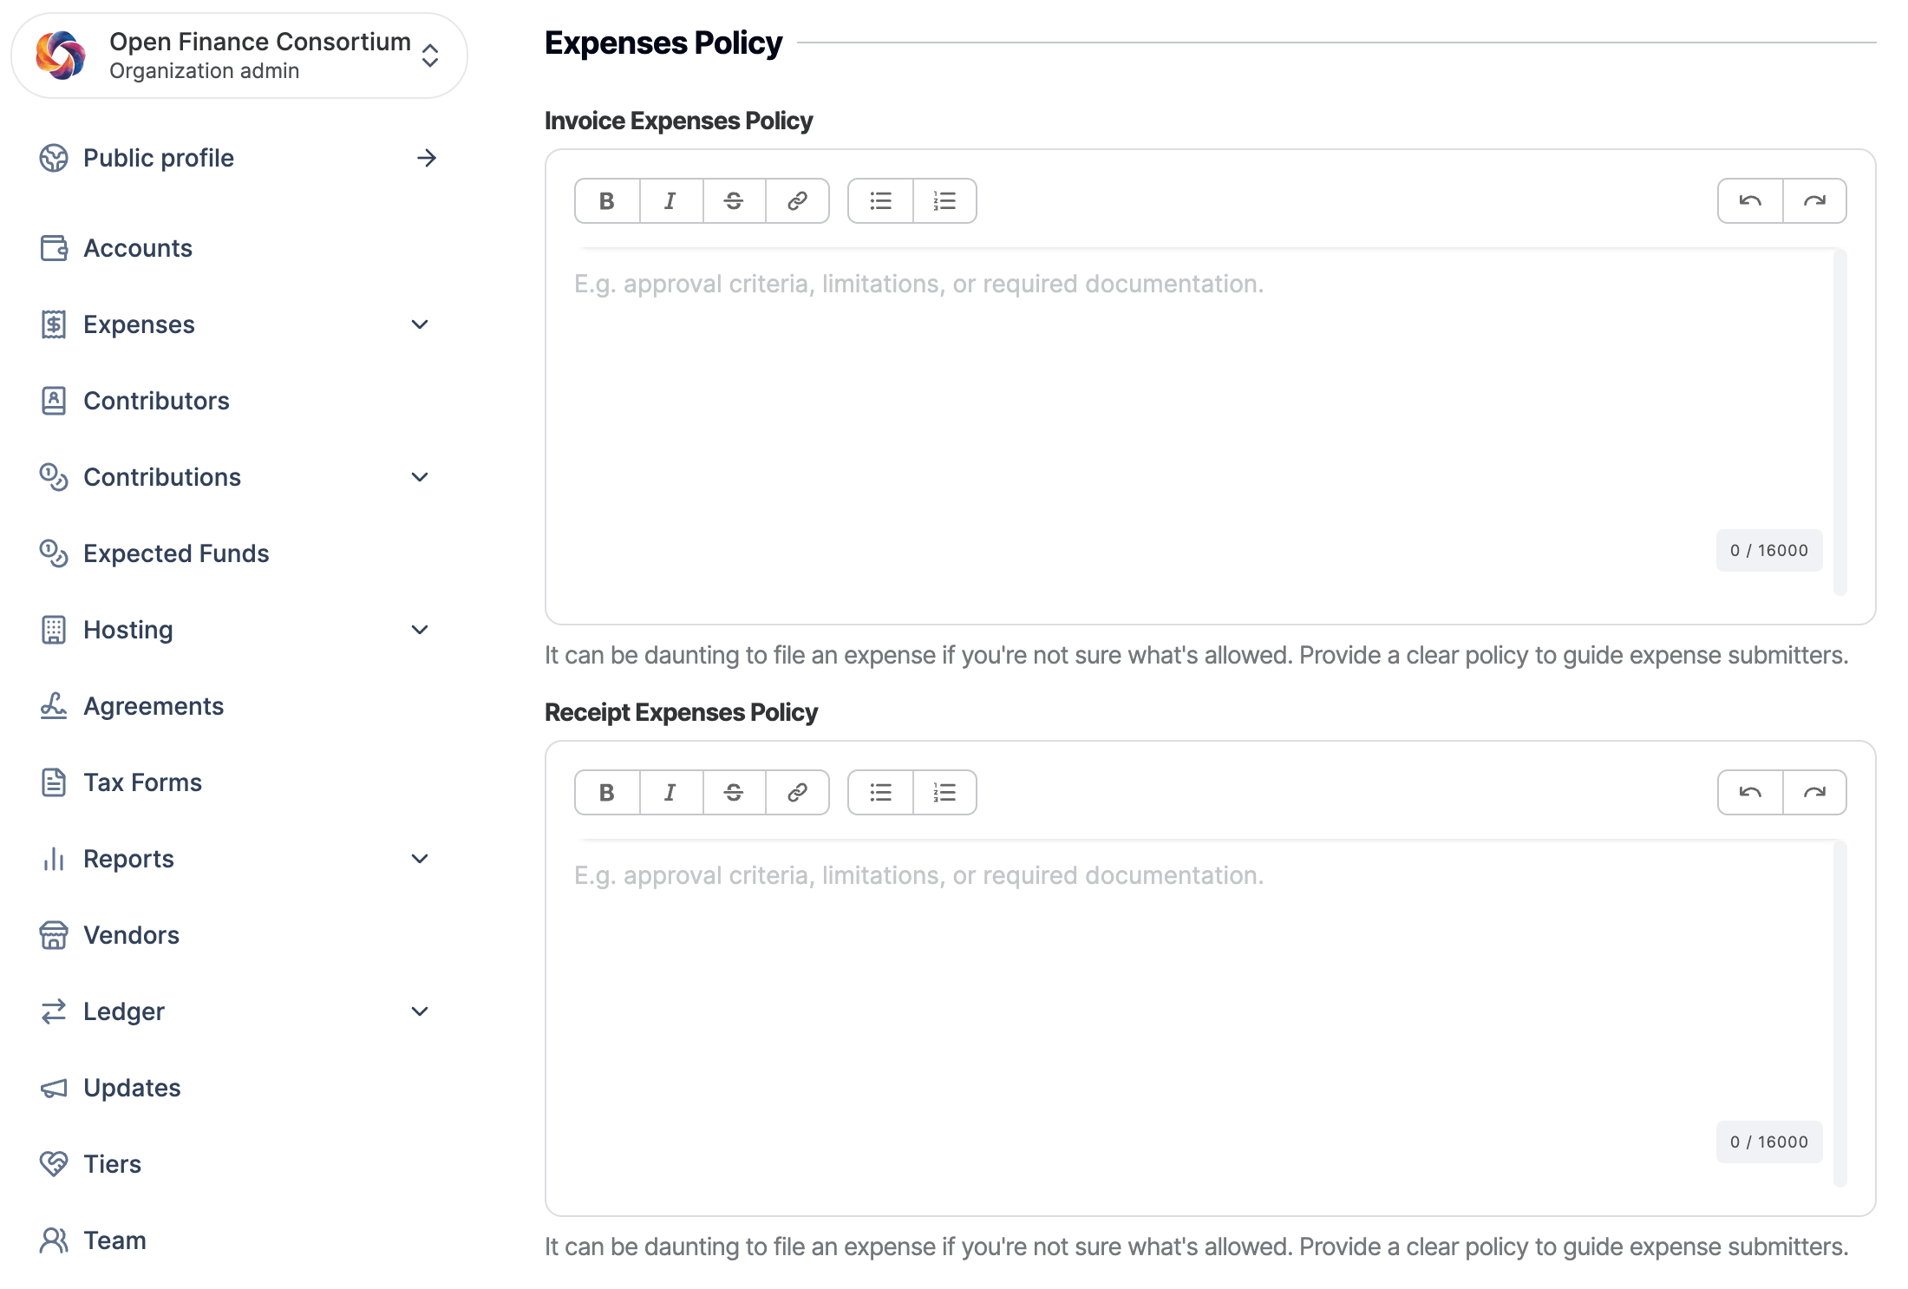Apply bold in the Invoice policy editor
Viewport: 1908px width, 1289px height.
(x=607, y=201)
